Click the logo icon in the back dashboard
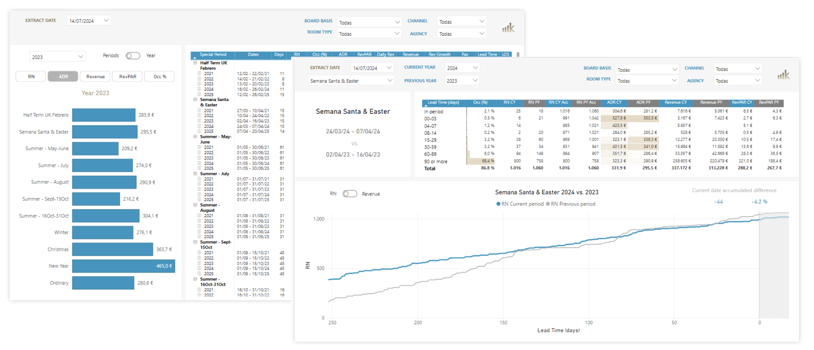The image size is (814, 350). (x=508, y=28)
